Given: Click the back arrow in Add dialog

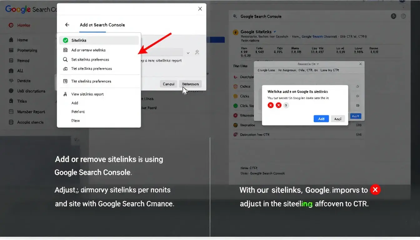Looking at the screenshot, I should click(x=67, y=25).
